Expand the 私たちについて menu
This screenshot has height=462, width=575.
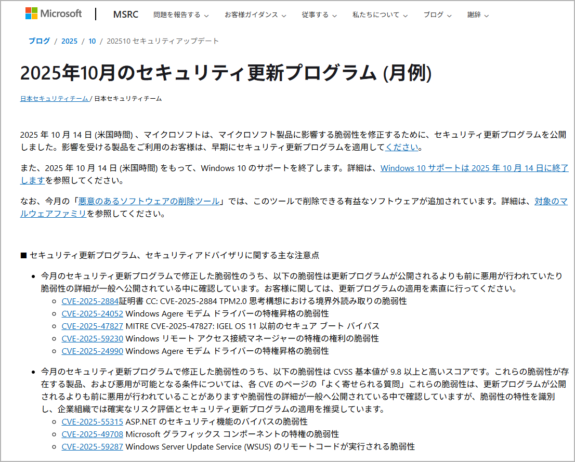point(380,15)
